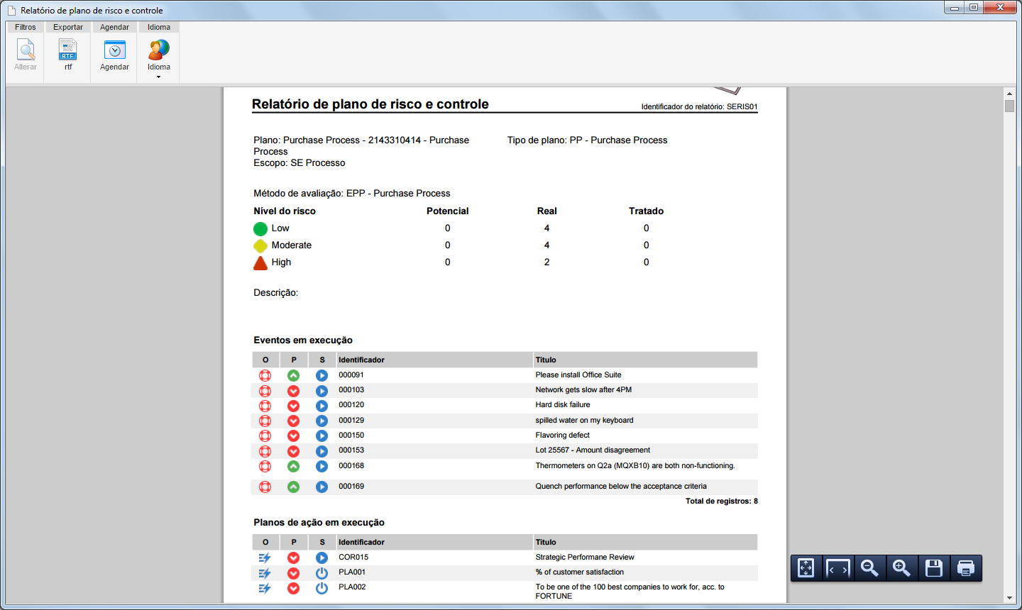Viewport: 1022px width, 610px height.
Task: Print the report using the printer icon
Action: pyautogui.click(x=966, y=568)
